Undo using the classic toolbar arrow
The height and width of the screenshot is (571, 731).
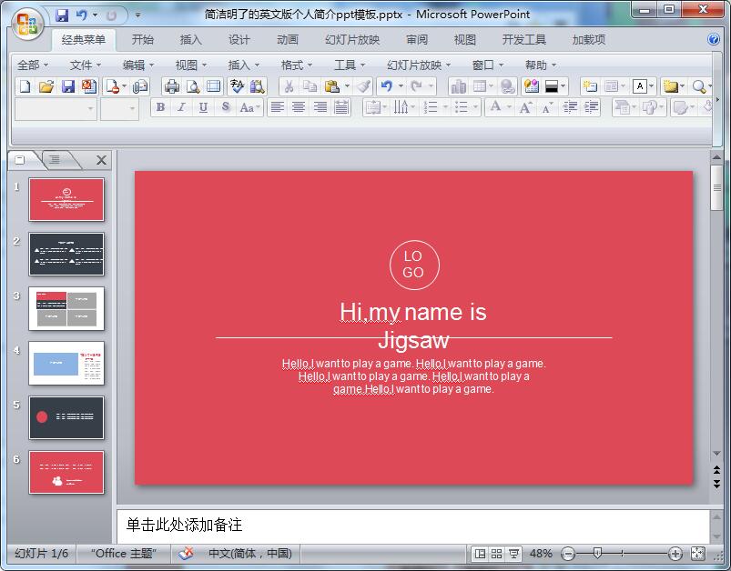pos(387,86)
